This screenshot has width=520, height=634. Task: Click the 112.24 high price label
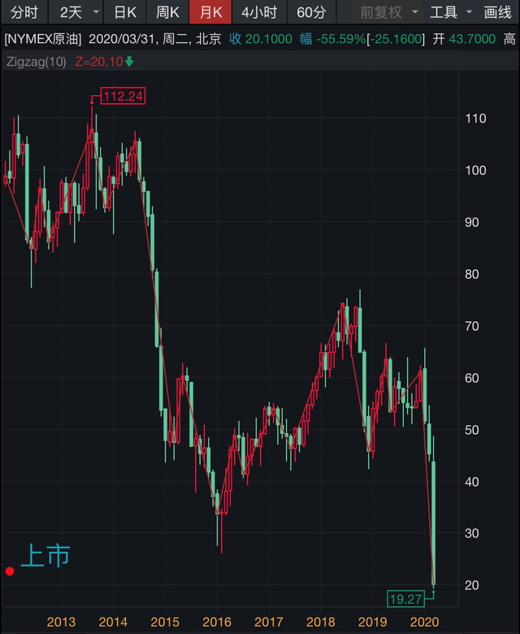pyautogui.click(x=123, y=96)
